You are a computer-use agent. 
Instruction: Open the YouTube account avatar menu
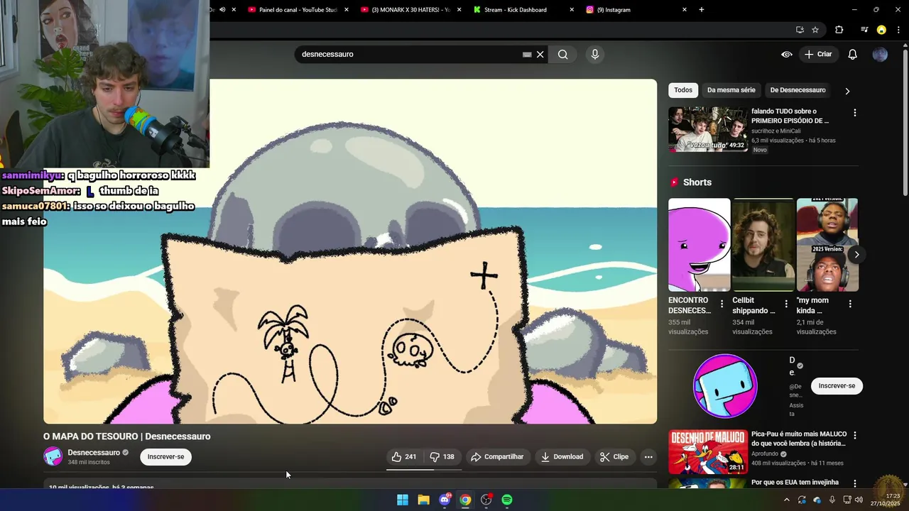pos(880,54)
